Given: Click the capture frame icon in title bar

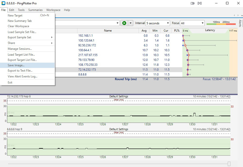Looking at the screenshot, I should coord(200,3).
